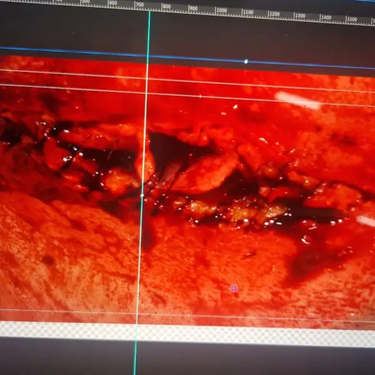This screenshot has height=375, width=375.
Task: Click the 1300 mark on the ruler
Action: (x=300, y=16)
